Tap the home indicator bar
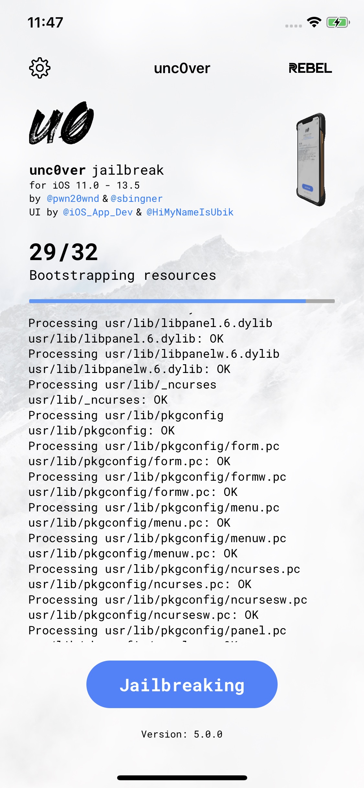This screenshot has width=364, height=788. [x=182, y=778]
